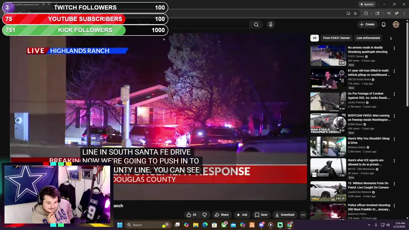
Task: Add ABC30 video to Watch later
Action: [x=342, y=73]
